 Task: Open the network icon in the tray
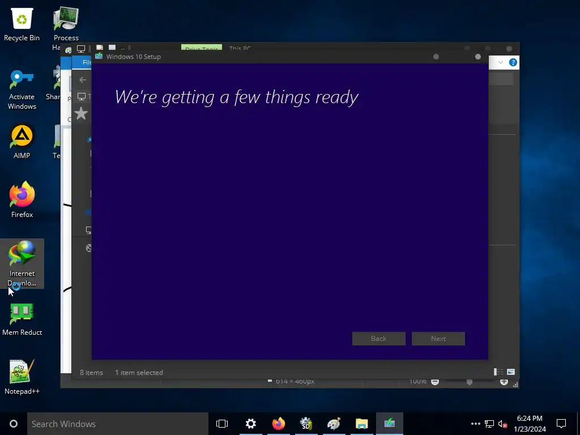pos(489,424)
